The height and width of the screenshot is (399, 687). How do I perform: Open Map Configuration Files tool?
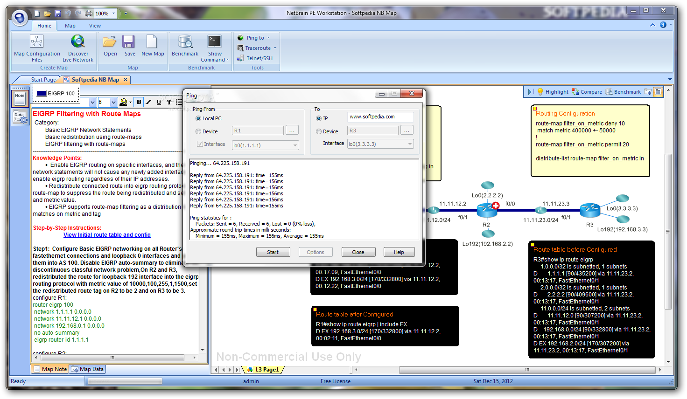[37, 48]
